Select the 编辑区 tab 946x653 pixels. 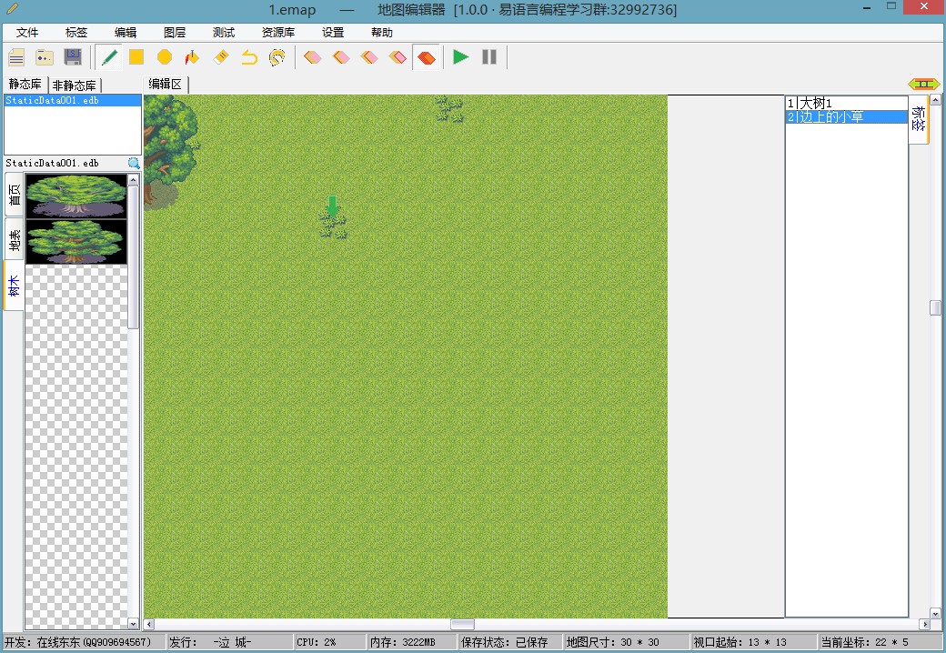(166, 85)
